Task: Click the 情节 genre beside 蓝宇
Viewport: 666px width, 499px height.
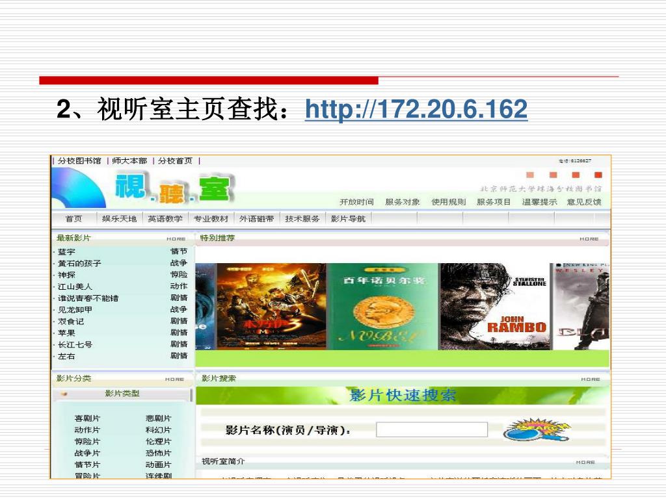Action: tap(179, 251)
